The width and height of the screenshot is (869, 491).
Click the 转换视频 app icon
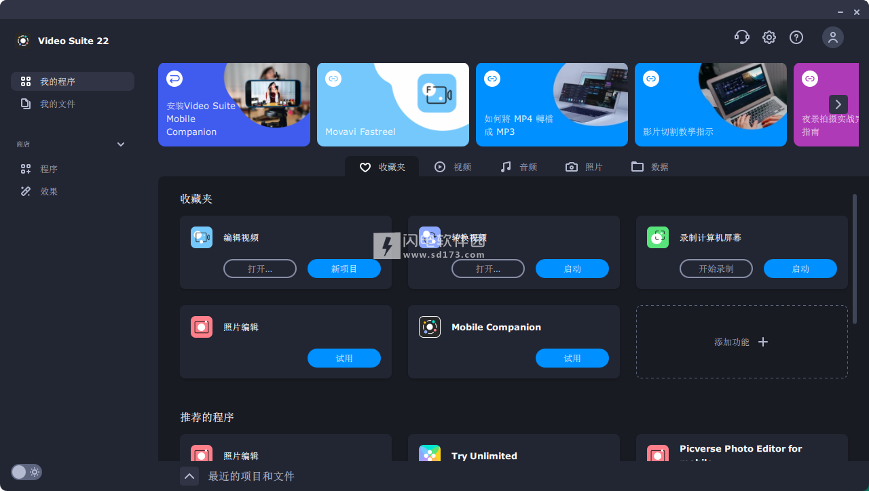(430, 237)
